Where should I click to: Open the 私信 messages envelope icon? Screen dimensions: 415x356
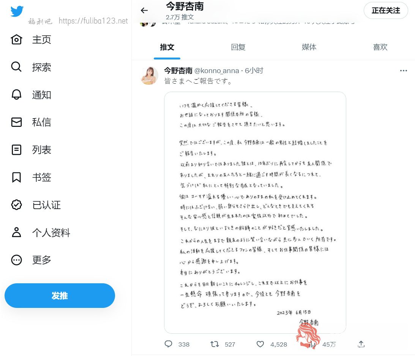[x=16, y=122]
